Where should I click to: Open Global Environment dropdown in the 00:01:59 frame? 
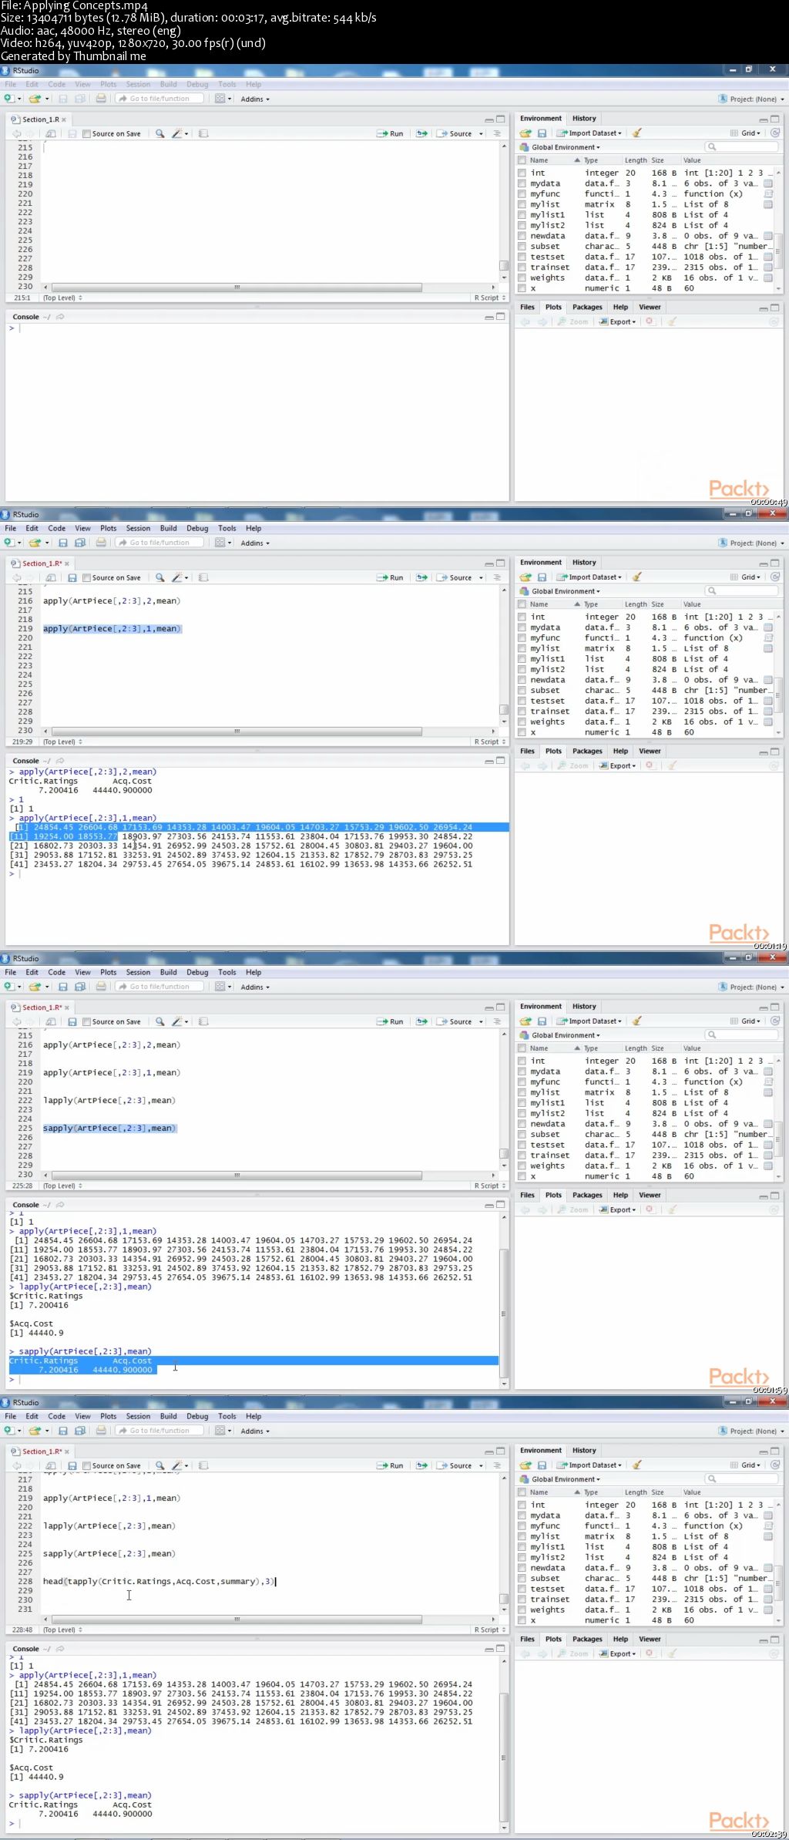click(560, 1035)
